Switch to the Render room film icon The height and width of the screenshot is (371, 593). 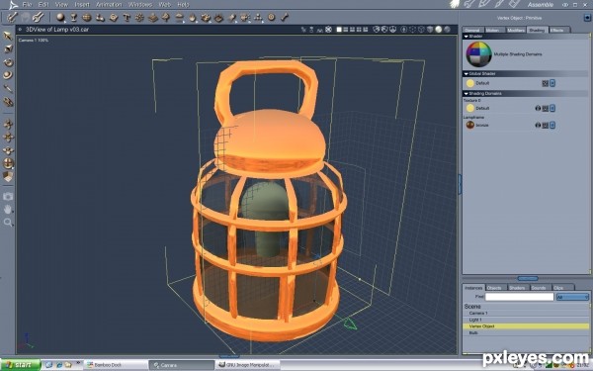click(x=514, y=4)
